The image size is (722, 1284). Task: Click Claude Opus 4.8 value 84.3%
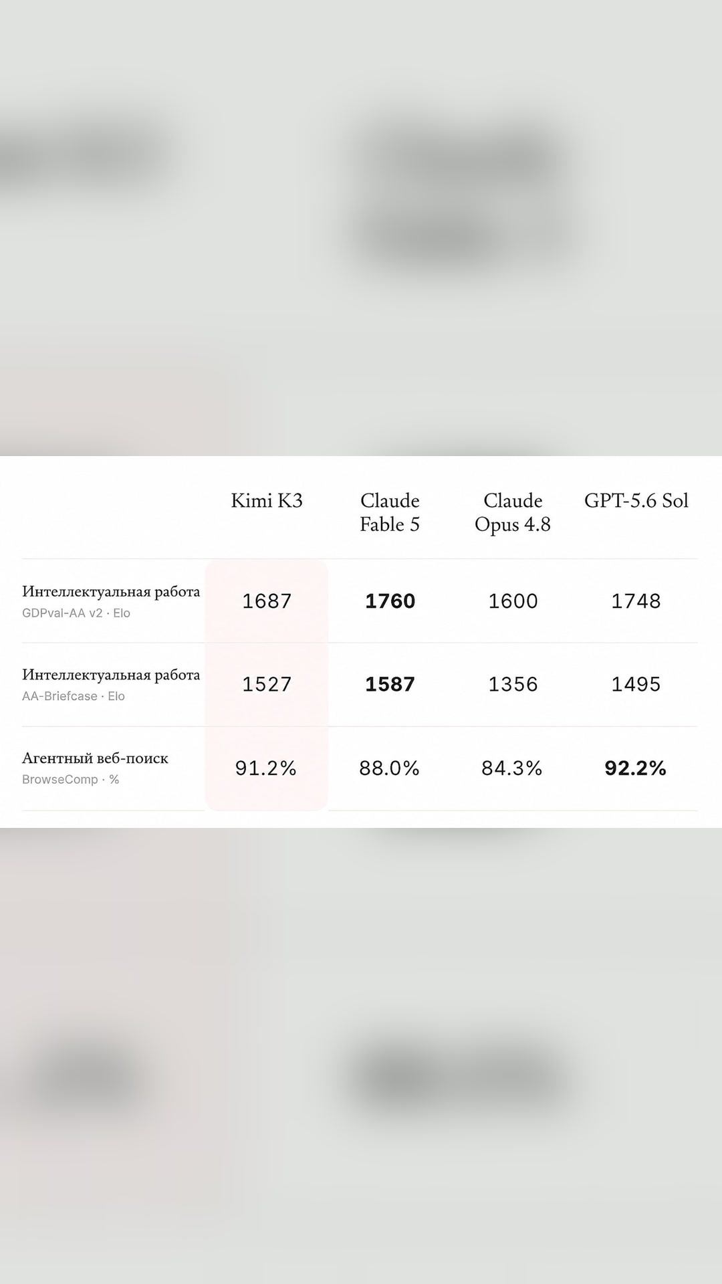[512, 768]
